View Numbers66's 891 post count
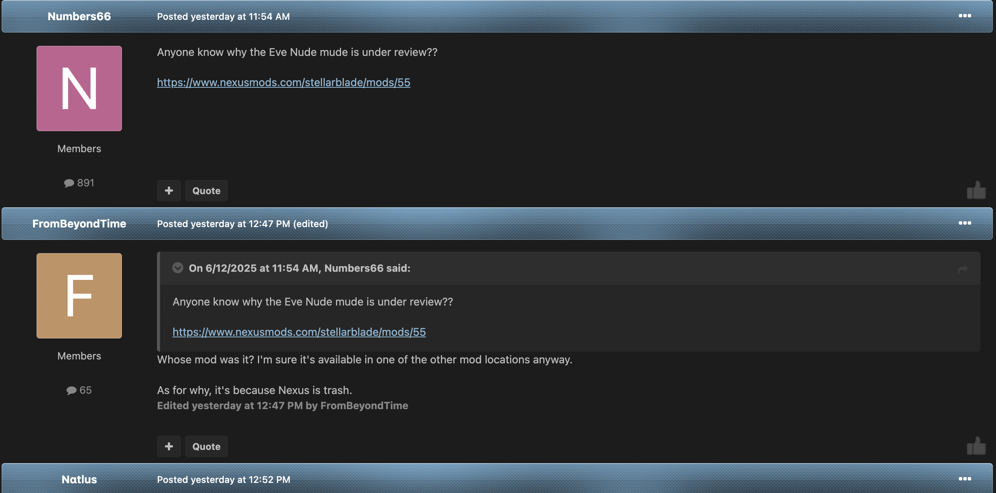 pyautogui.click(x=79, y=183)
